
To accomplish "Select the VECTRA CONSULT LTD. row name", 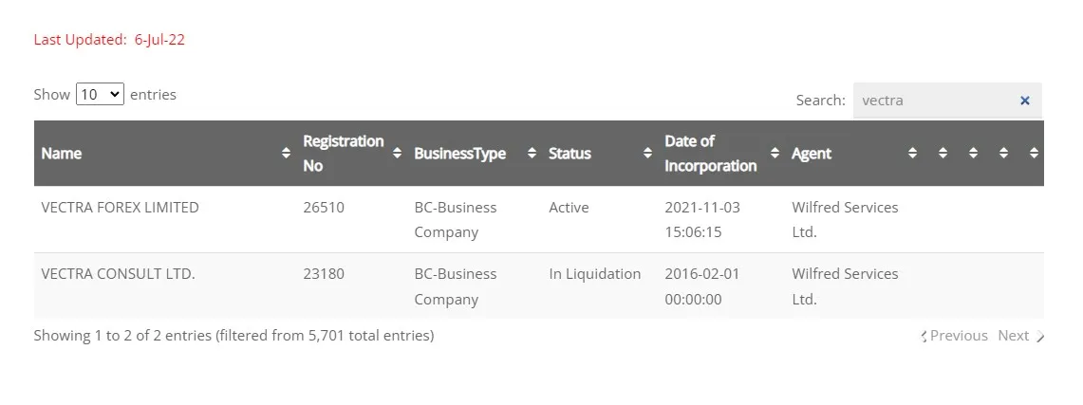I will [118, 274].
